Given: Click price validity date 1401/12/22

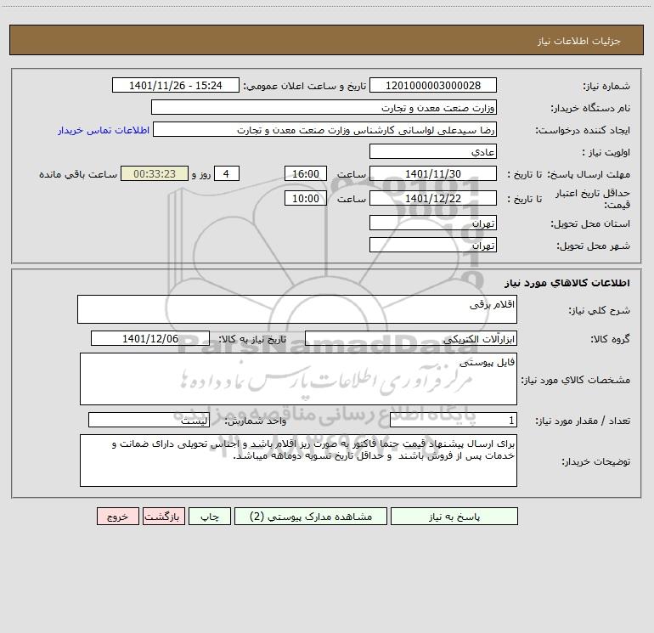Looking at the screenshot, I should pyautogui.click(x=433, y=198).
